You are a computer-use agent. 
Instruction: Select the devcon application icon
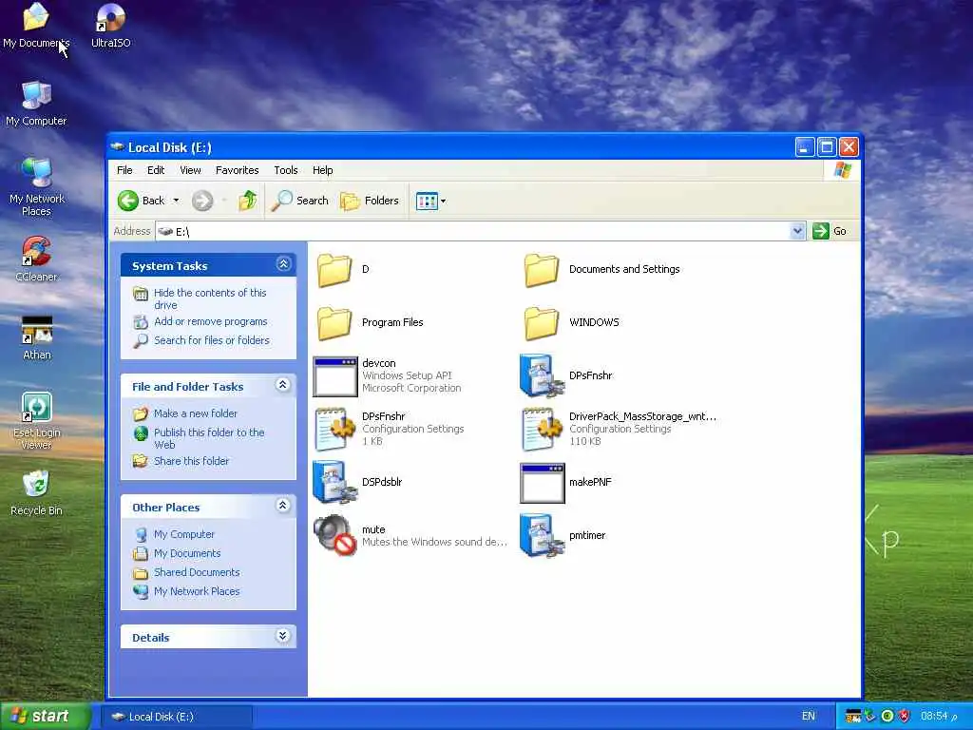[x=335, y=376]
